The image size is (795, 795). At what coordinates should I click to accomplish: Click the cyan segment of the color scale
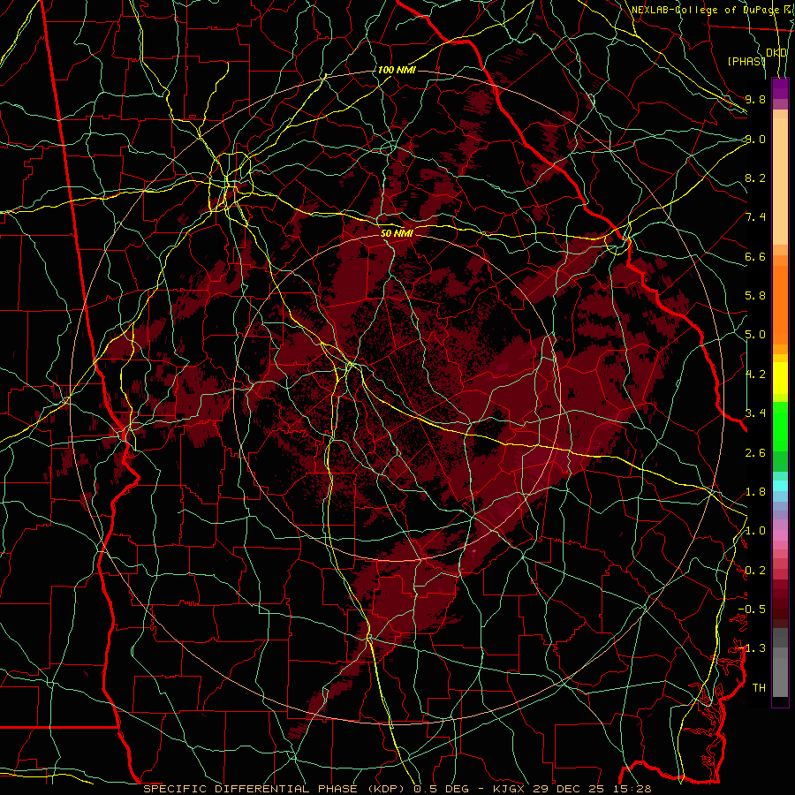780,486
